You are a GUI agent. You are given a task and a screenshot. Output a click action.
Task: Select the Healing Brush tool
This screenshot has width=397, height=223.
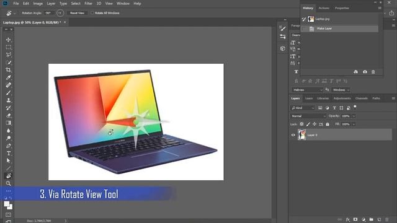[x=8, y=85]
